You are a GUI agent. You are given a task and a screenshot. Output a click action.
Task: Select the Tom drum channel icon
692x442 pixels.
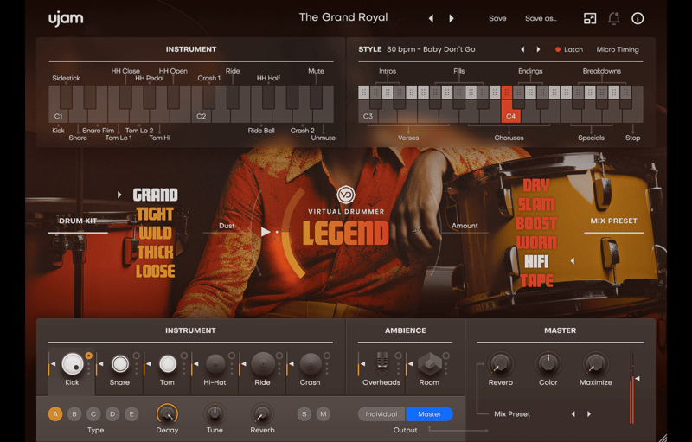[168, 364]
